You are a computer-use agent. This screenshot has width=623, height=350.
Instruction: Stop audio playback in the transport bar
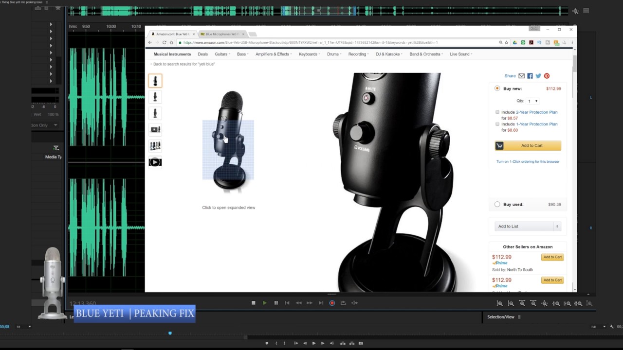[x=253, y=303]
